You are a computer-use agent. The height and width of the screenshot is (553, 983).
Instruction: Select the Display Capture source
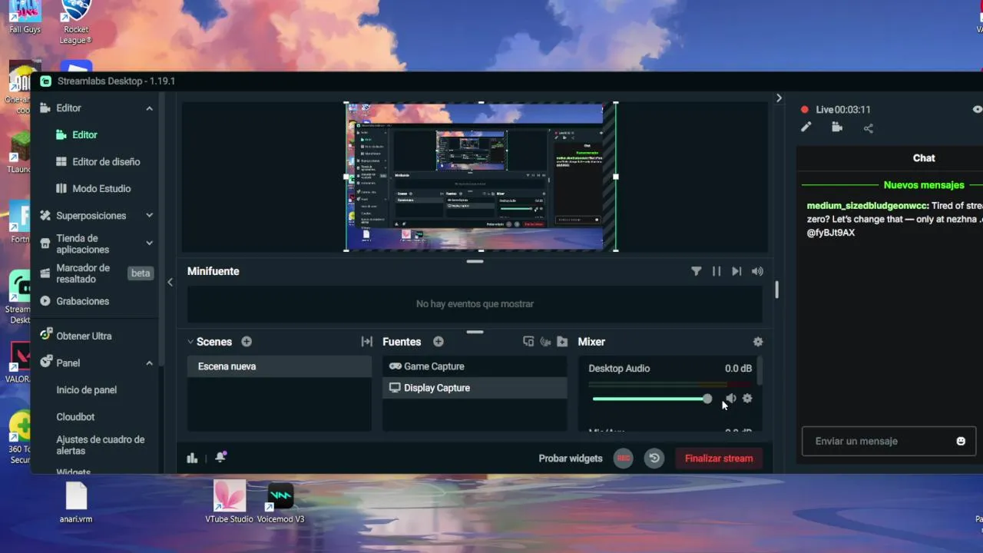475,388
